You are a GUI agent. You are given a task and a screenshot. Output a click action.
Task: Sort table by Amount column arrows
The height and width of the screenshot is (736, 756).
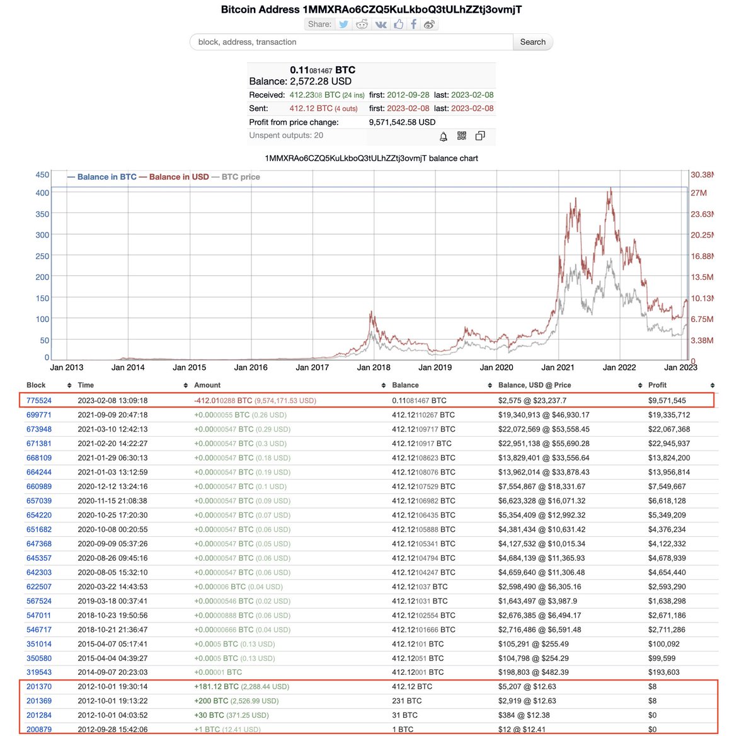tap(384, 385)
